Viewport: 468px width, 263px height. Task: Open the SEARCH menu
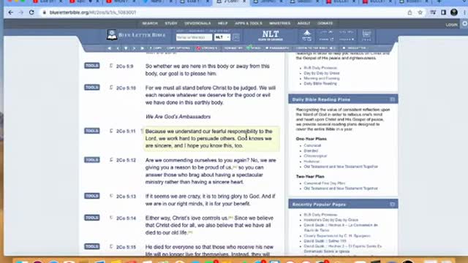coord(150,23)
